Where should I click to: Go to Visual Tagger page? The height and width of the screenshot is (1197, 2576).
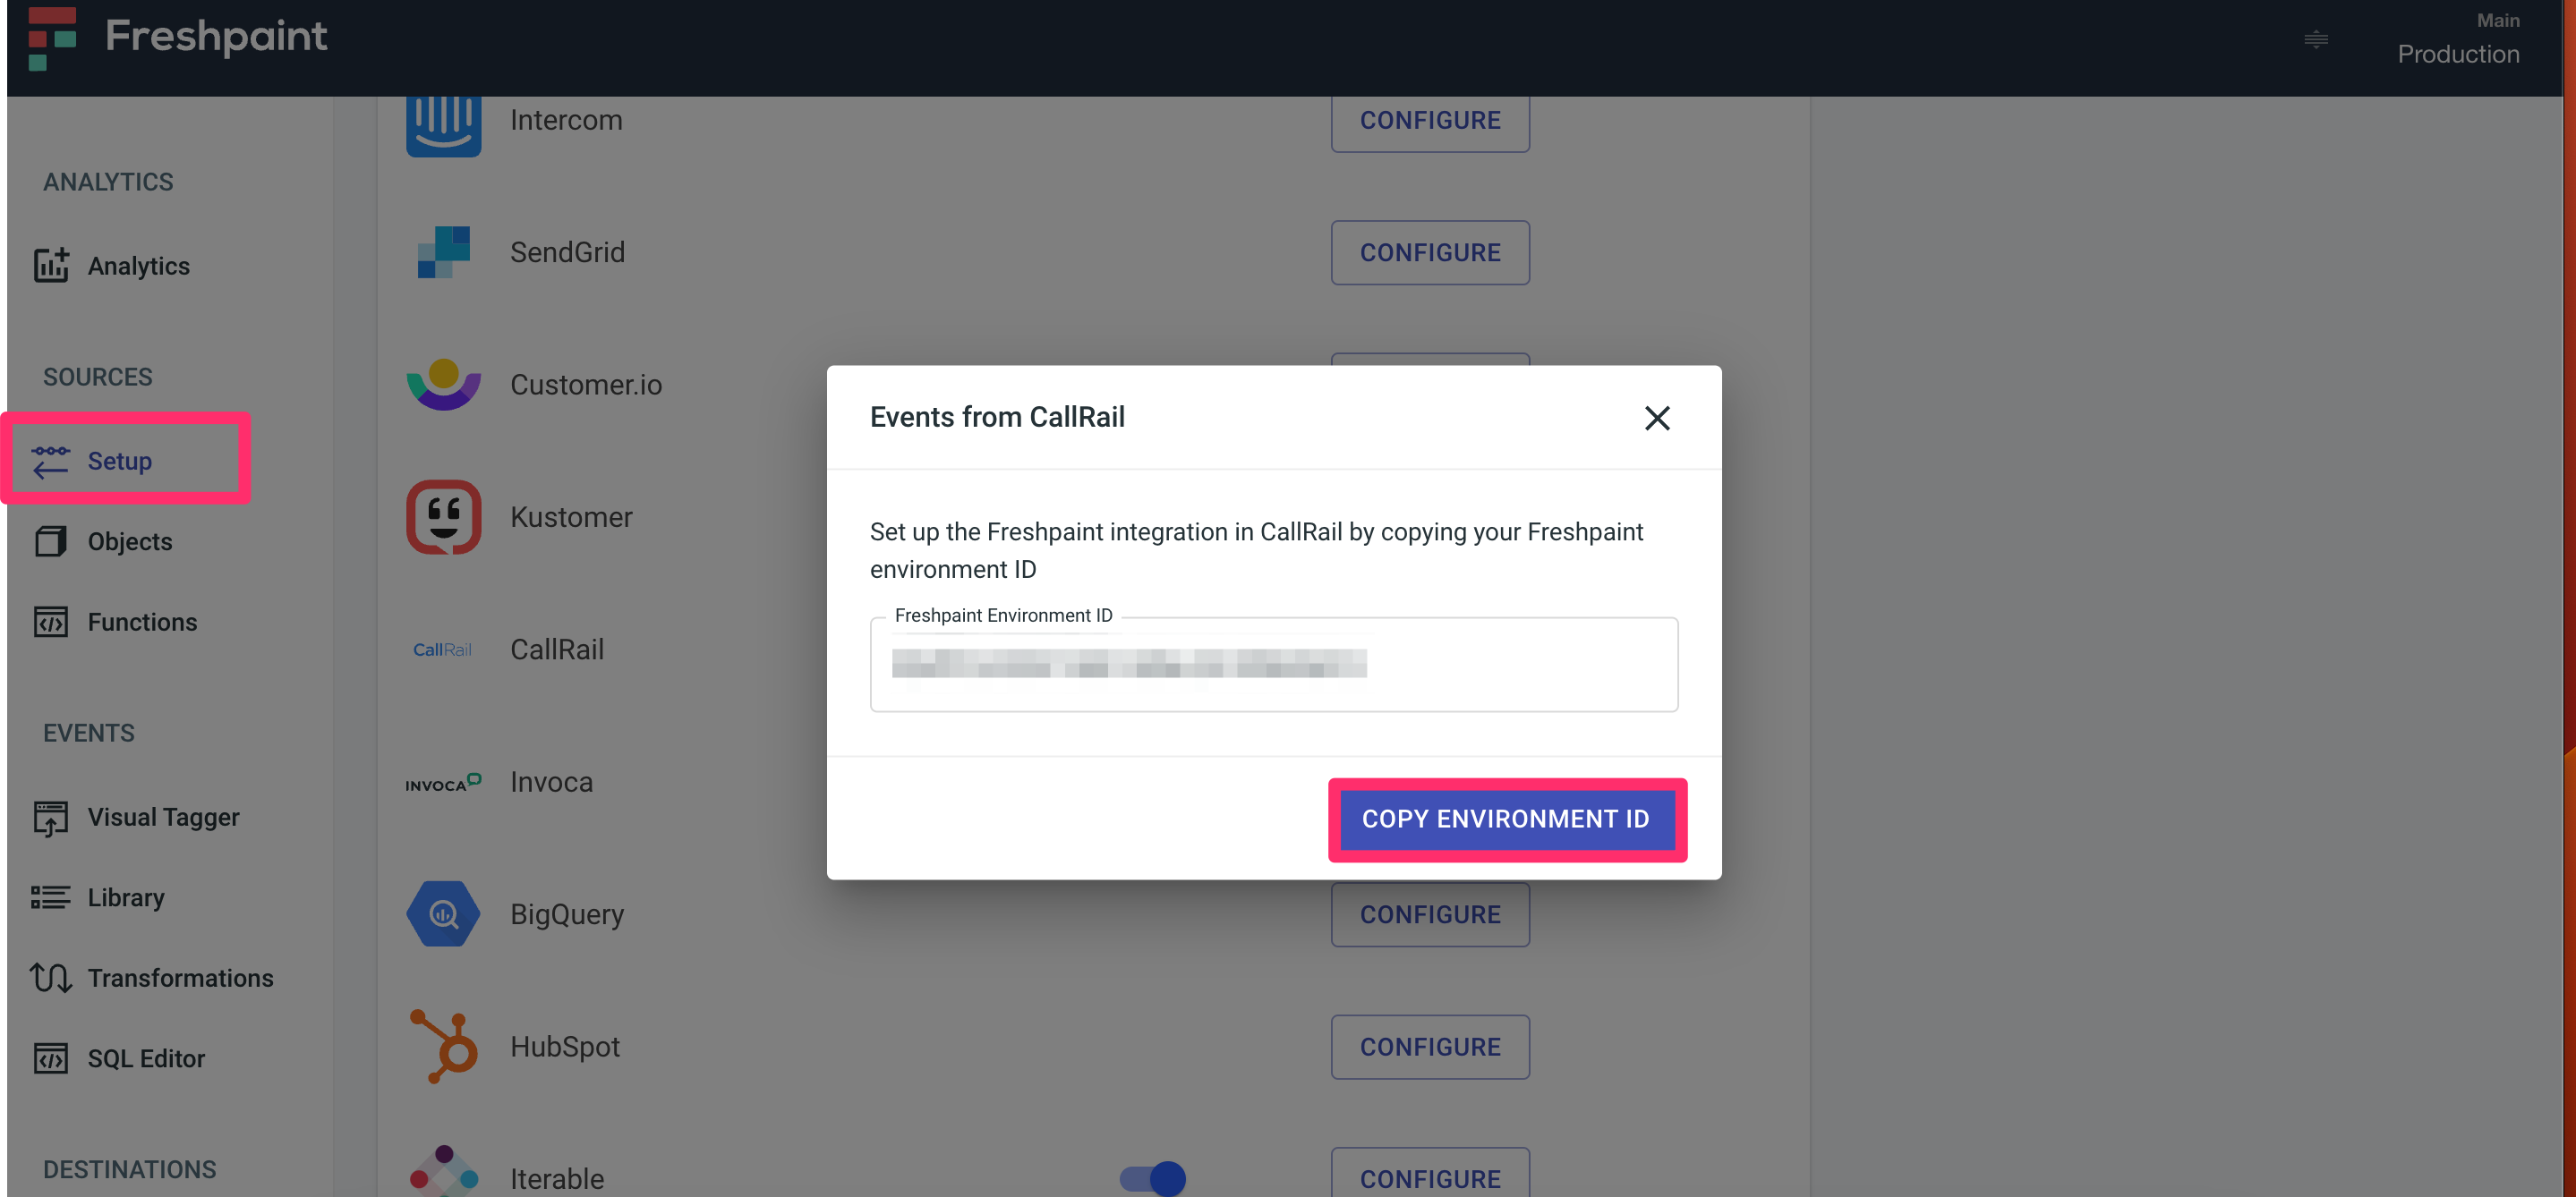(x=163, y=816)
